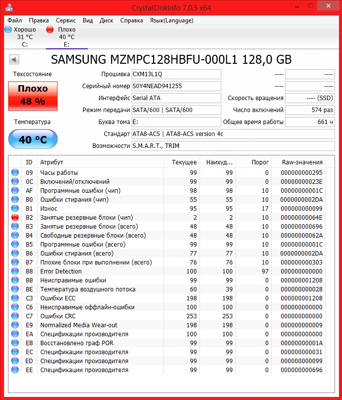This screenshot has width=342, height=400.
Task: Click status orb for B1 Износ row
Action: coord(15,208)
